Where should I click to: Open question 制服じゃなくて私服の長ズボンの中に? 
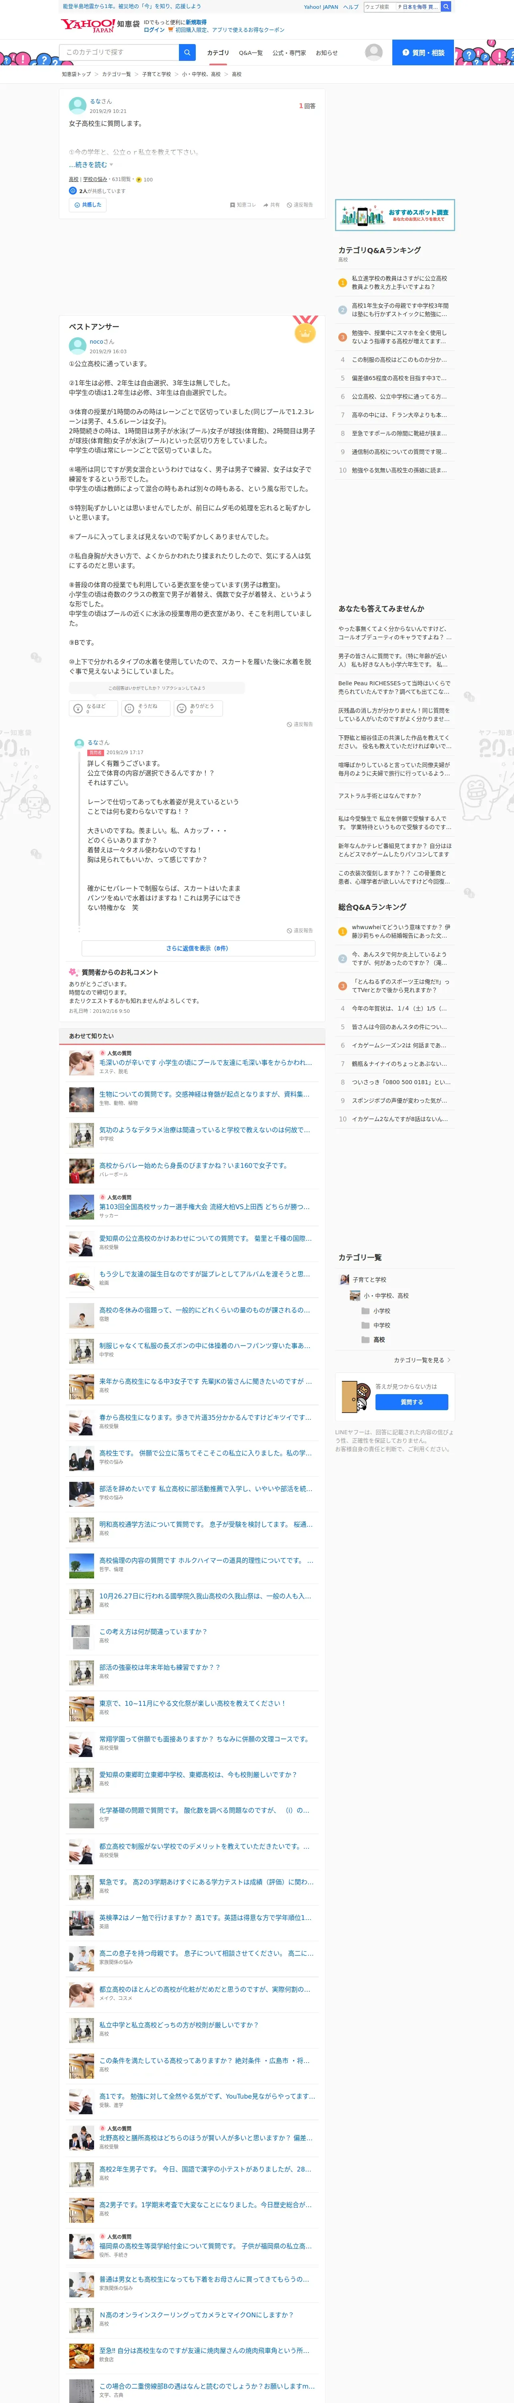click(205, 1345)
